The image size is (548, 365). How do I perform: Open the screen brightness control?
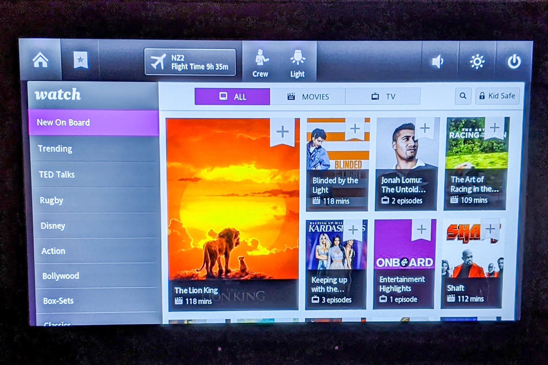coord(477,62)
